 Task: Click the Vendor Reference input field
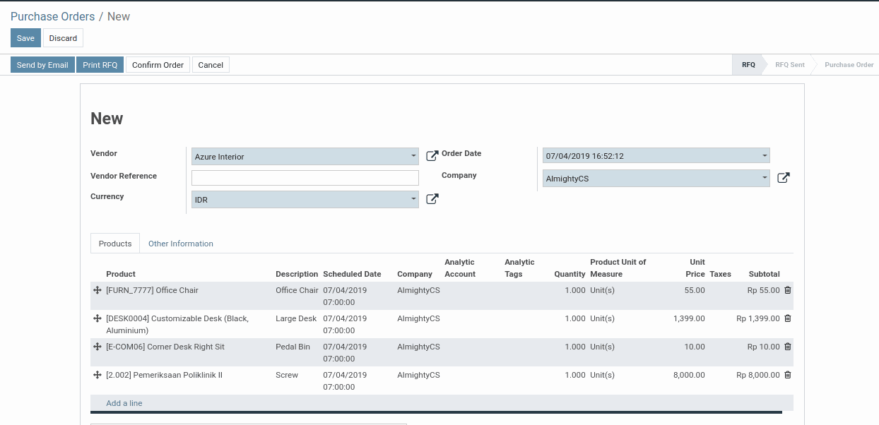[305, 178]
